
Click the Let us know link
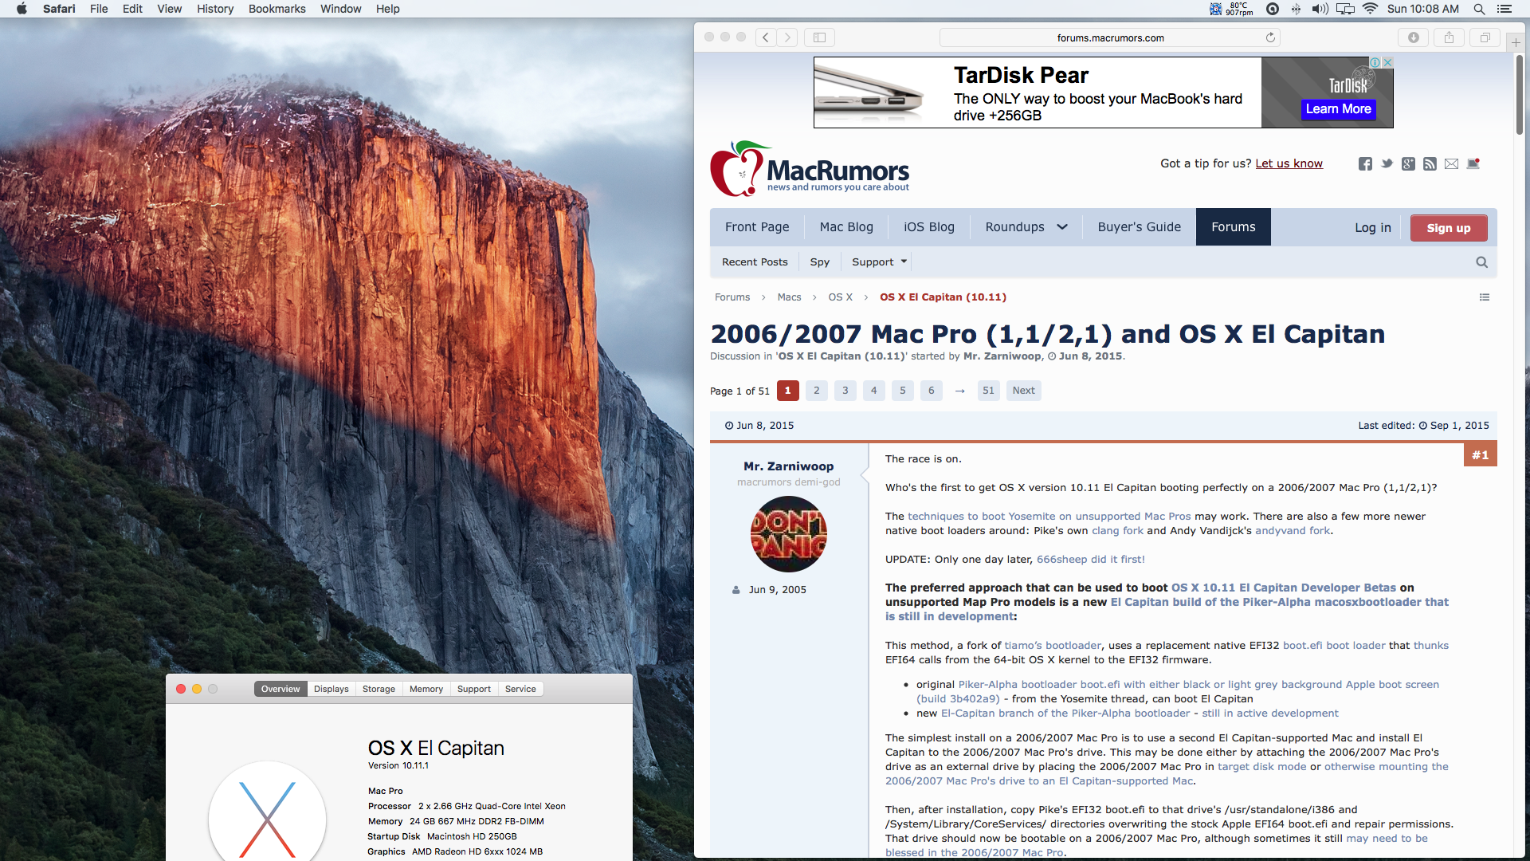pyautogui.click(x=1289, y=163)
